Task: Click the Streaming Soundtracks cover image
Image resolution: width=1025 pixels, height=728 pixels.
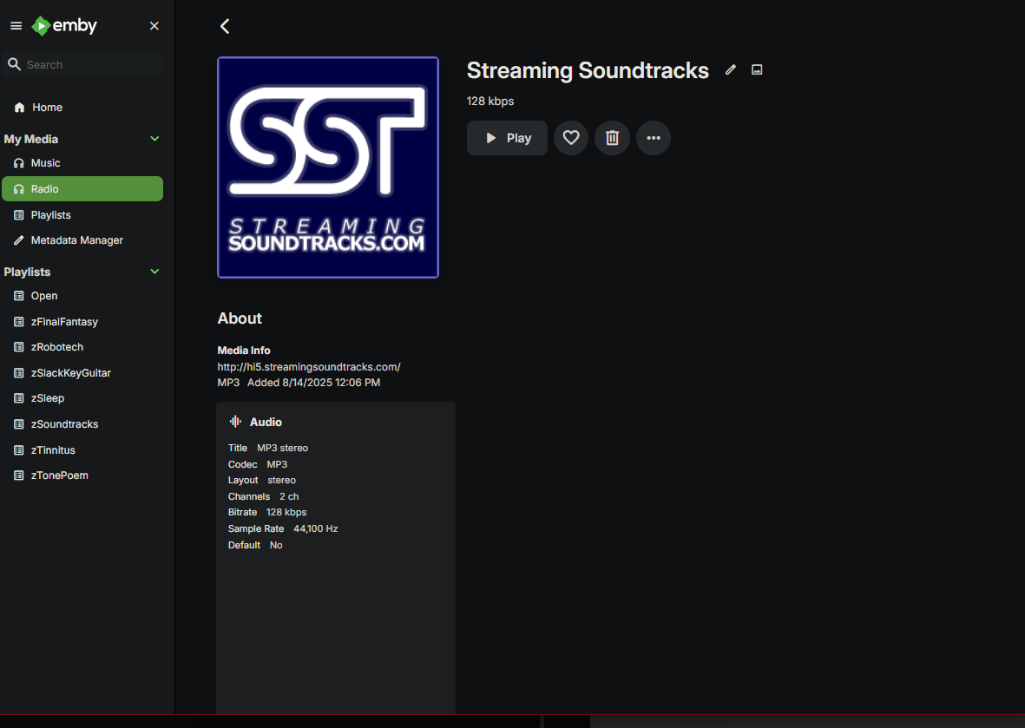Action: pos(328,167)
